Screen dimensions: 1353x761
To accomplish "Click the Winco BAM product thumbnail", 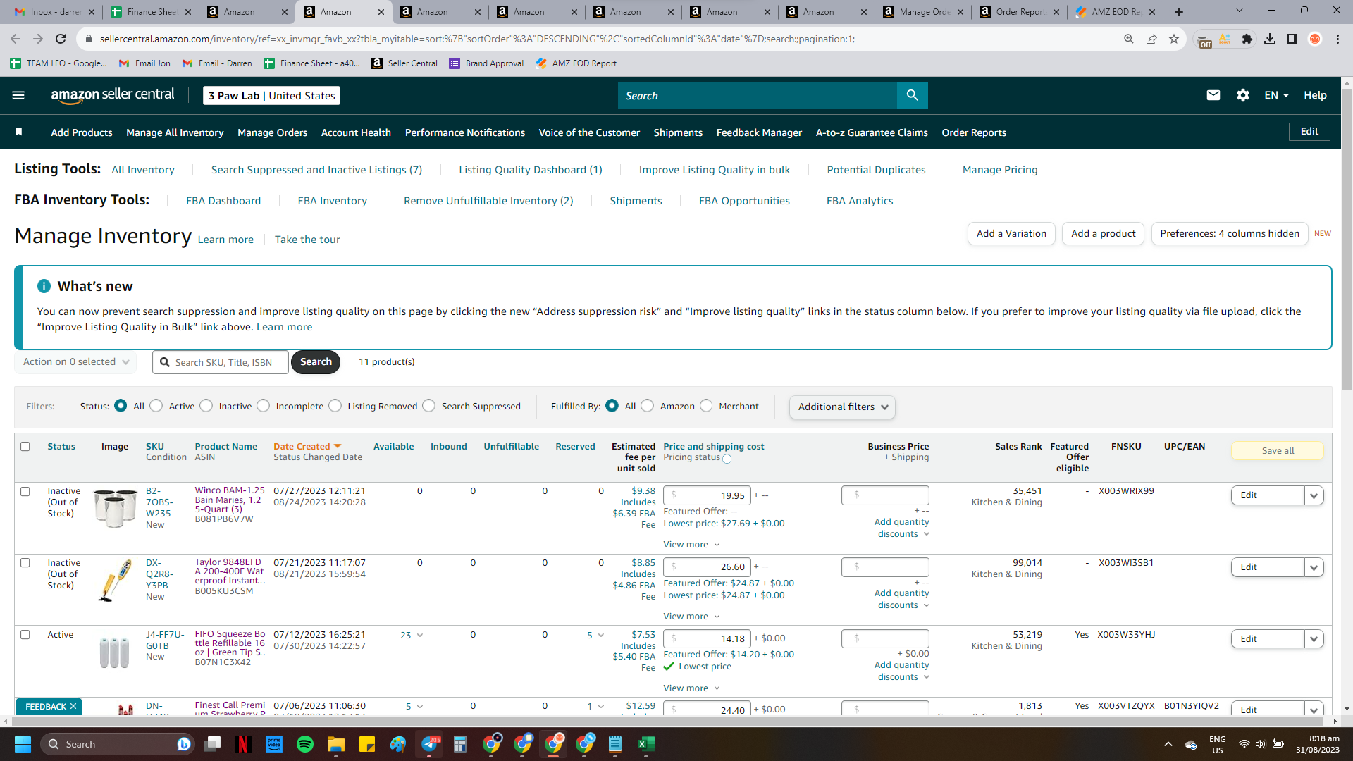I will (x=115, y=507).
